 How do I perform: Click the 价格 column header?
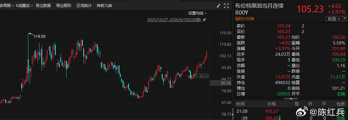point(272,104)
